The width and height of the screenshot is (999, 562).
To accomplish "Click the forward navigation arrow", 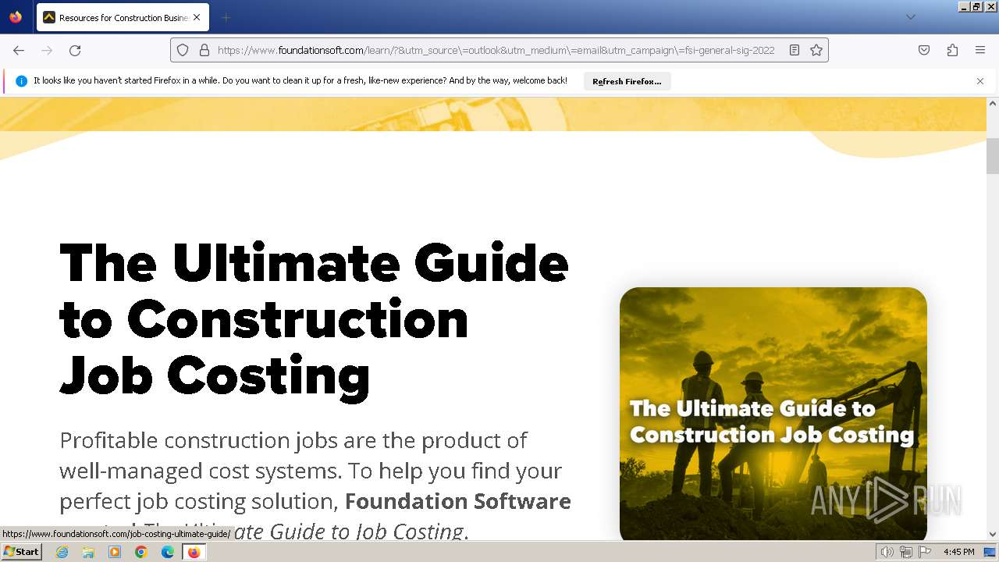I will [x=47, y=50].
